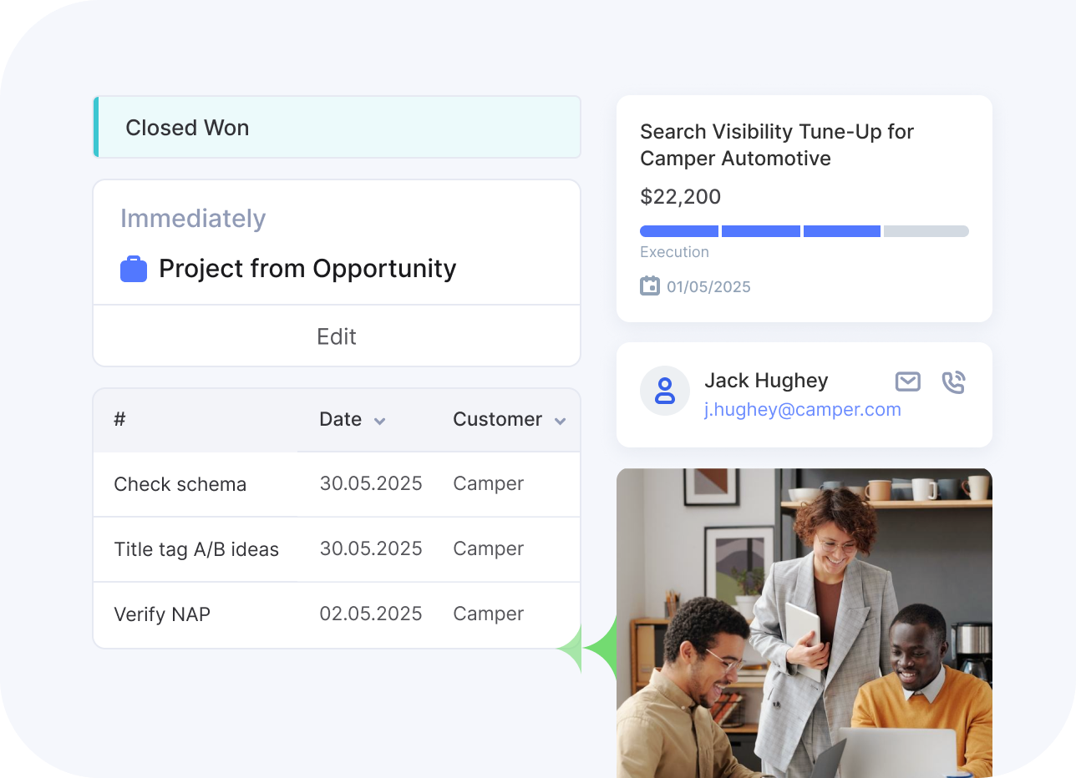
Task: Click the email envelope icon
Action: tap(907, 381)
